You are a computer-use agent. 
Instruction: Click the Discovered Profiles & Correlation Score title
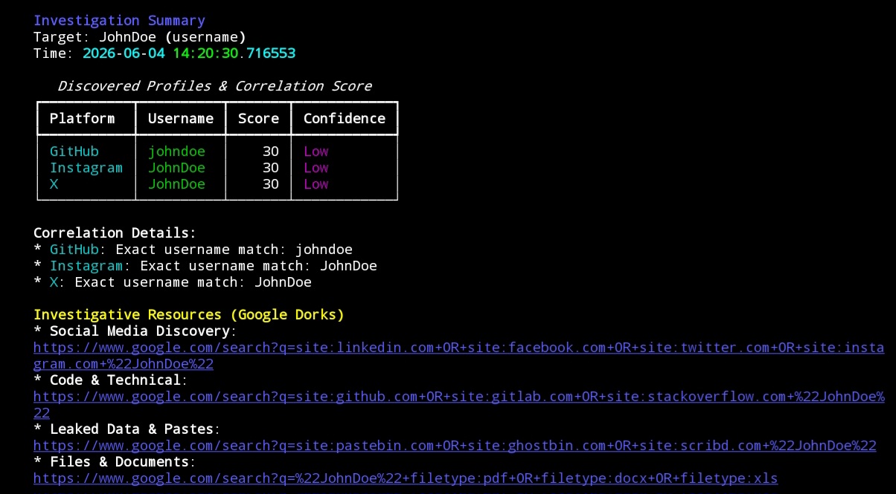214,86
